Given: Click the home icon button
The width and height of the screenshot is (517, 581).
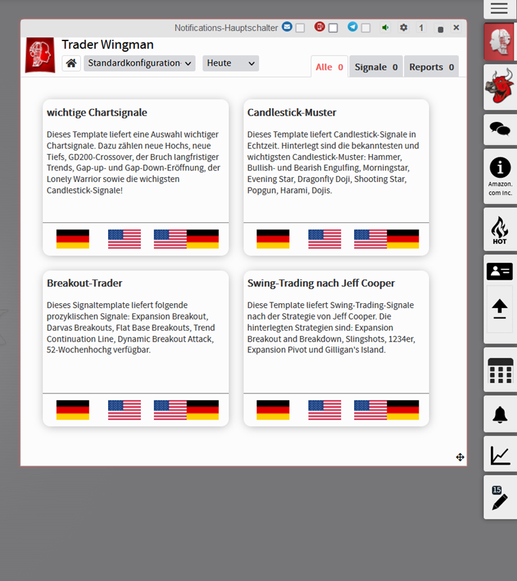Looking at the screenshot, I should pos(71,64).
